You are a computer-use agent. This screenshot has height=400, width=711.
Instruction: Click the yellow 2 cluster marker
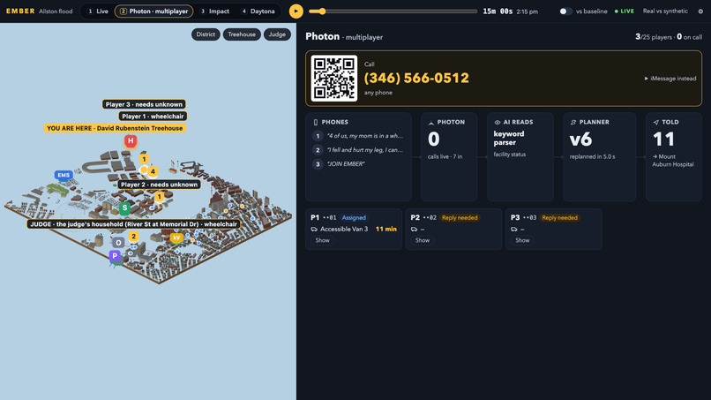click(x=133, y=237)
